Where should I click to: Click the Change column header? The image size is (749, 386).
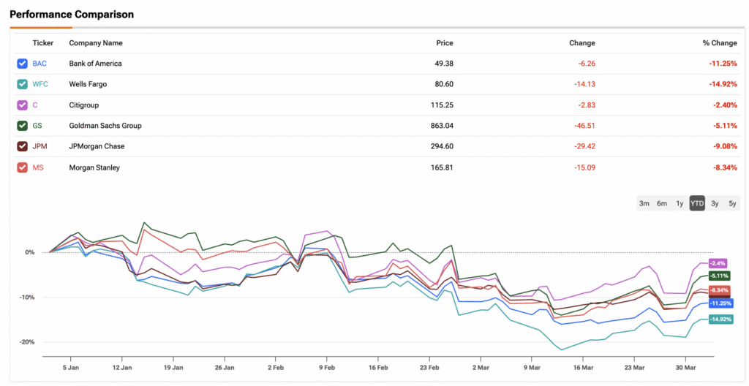tap(582, 43)
